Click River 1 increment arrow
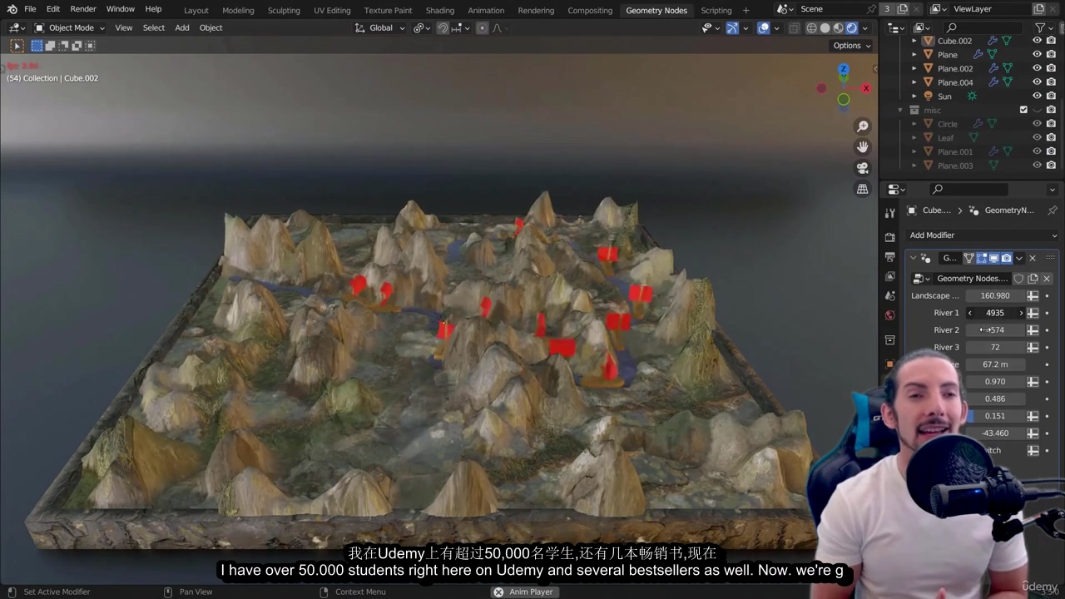This screenshot has height=599, width=1065. 1021,313
